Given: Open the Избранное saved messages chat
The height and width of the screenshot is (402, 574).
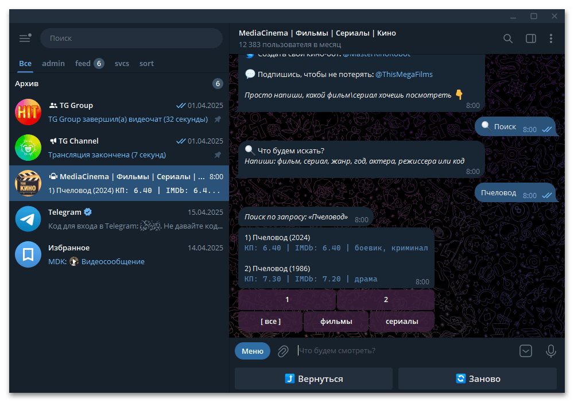Looking at the screenshot, I should coord(119,254).
